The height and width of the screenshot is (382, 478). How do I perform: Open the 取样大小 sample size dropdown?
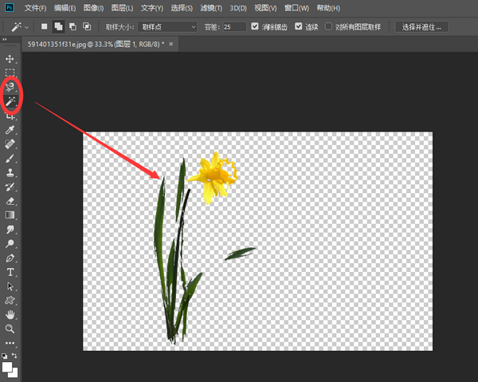168,26
